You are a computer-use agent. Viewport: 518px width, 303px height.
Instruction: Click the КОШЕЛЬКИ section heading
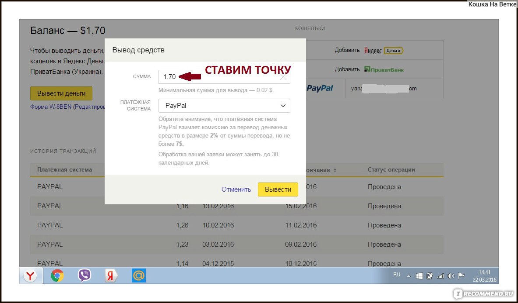(x=310, y=29)
